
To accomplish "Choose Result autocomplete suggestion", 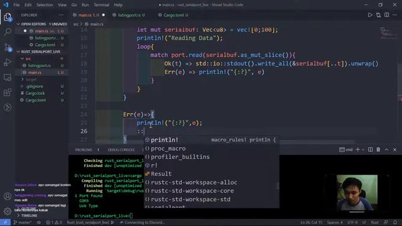I will 211,174.
